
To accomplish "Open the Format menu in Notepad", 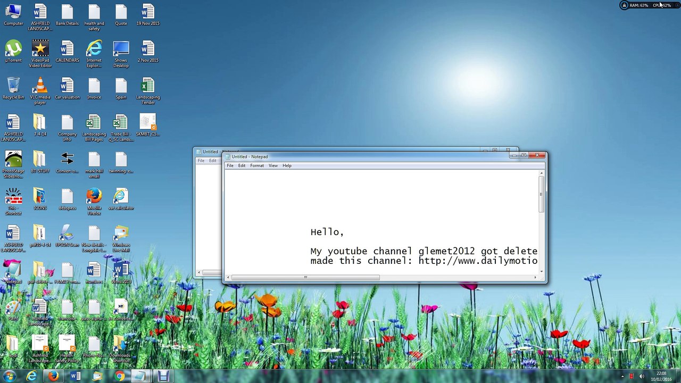I will pos(257,165).
